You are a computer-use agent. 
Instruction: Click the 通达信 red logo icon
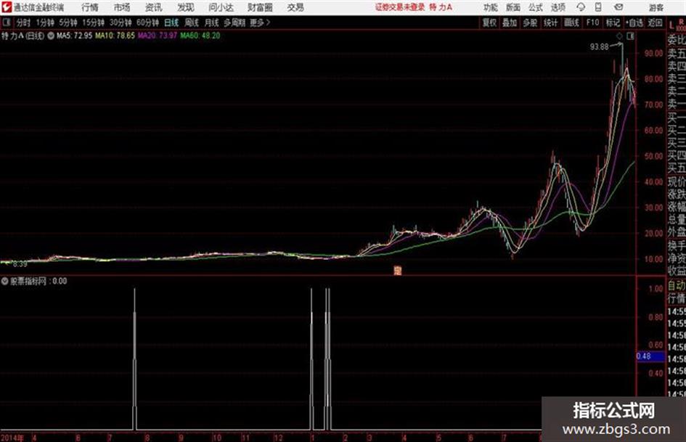(x=6, y=7)
